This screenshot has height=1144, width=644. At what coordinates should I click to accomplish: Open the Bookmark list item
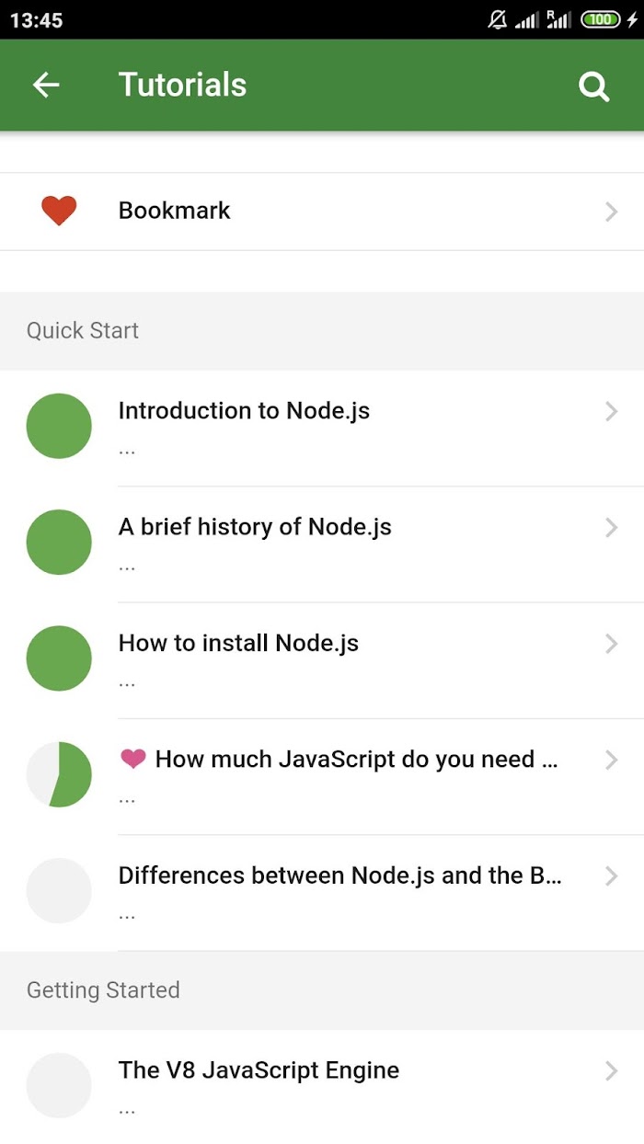click(322, 212)
